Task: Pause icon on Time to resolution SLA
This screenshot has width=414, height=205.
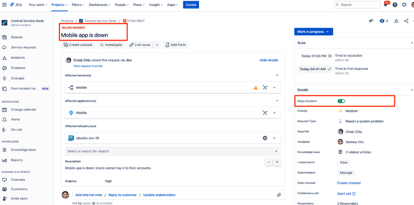Action: 330,56
